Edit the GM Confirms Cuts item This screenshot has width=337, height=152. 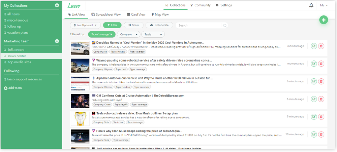coord(314,99)
